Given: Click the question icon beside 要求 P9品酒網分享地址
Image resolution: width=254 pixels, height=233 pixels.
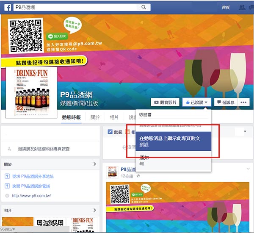Looking at the screenshot, I should pyautogui.click(x=7, y=176).
